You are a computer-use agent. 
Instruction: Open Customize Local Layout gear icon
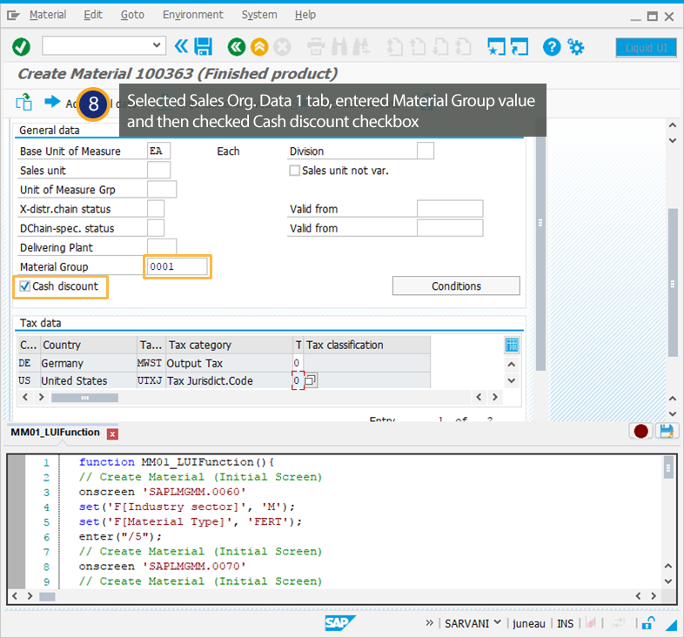[x=576, y=47]
